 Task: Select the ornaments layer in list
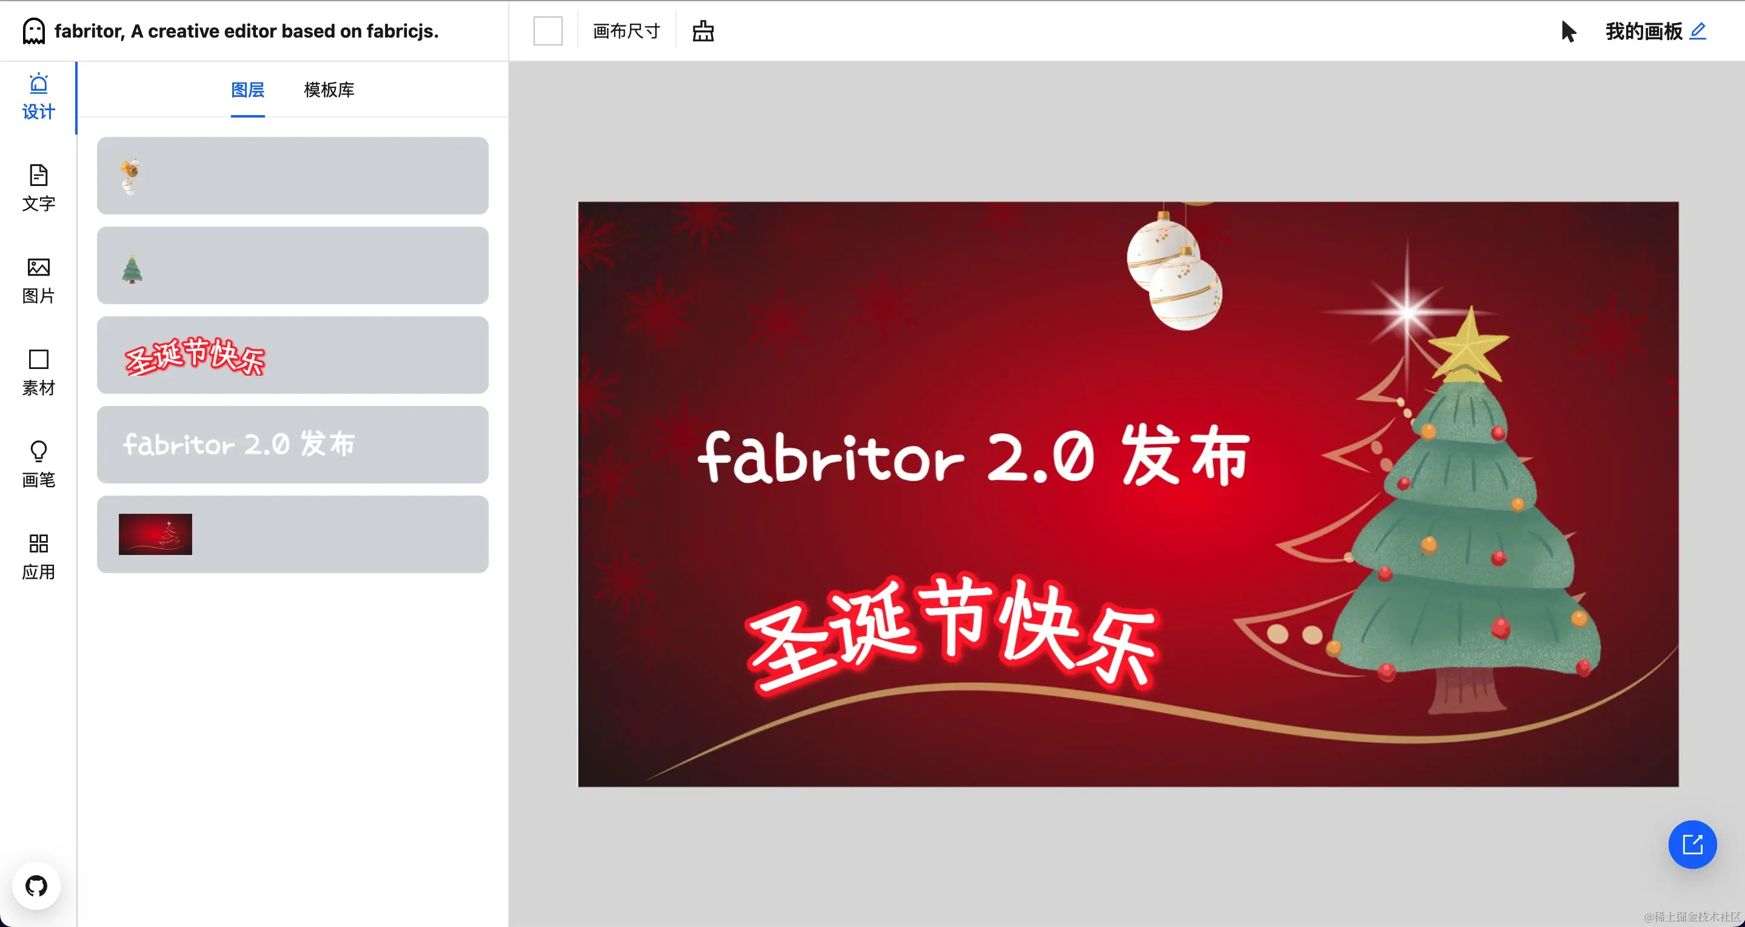[292, 176]
